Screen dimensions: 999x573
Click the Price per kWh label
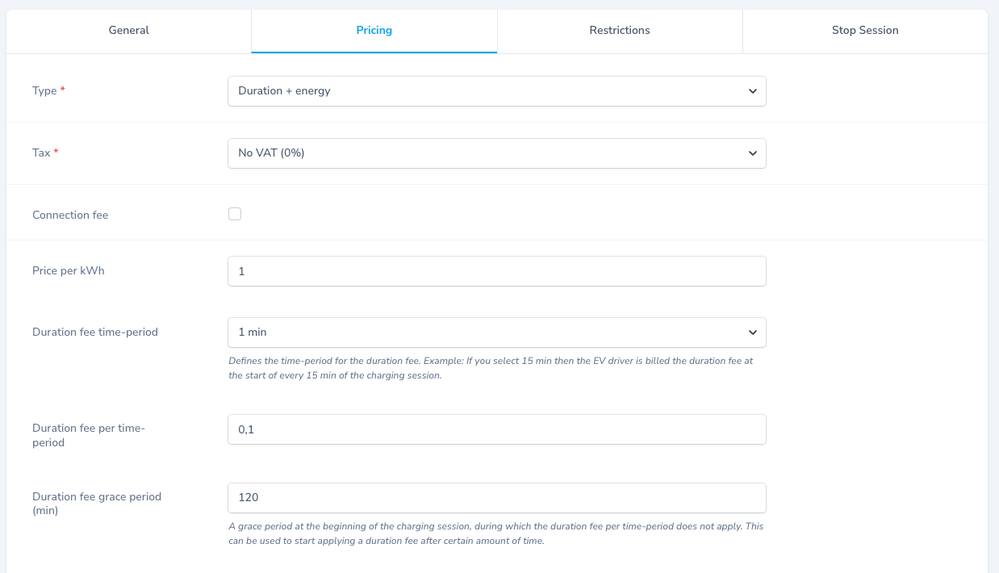69,271
